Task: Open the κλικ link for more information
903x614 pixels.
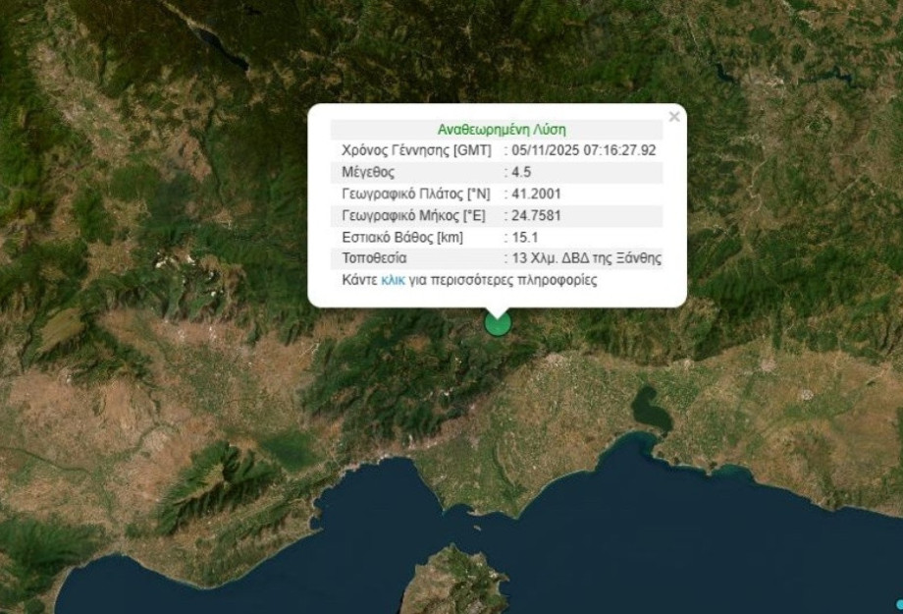Action: click(393, 280)
